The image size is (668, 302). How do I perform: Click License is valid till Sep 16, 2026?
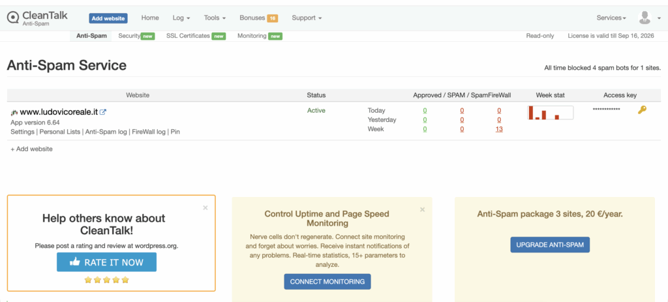[x=611, y=36]
